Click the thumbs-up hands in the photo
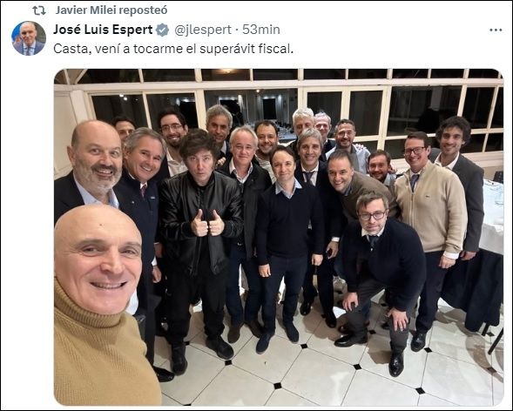Viewport: 513px width, 411px height. [207, 223]
